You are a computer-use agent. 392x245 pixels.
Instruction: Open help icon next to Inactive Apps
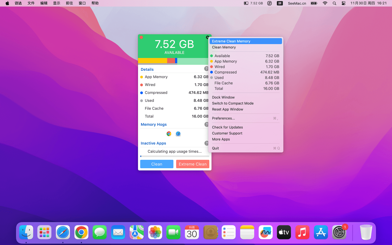coord(206,143)
